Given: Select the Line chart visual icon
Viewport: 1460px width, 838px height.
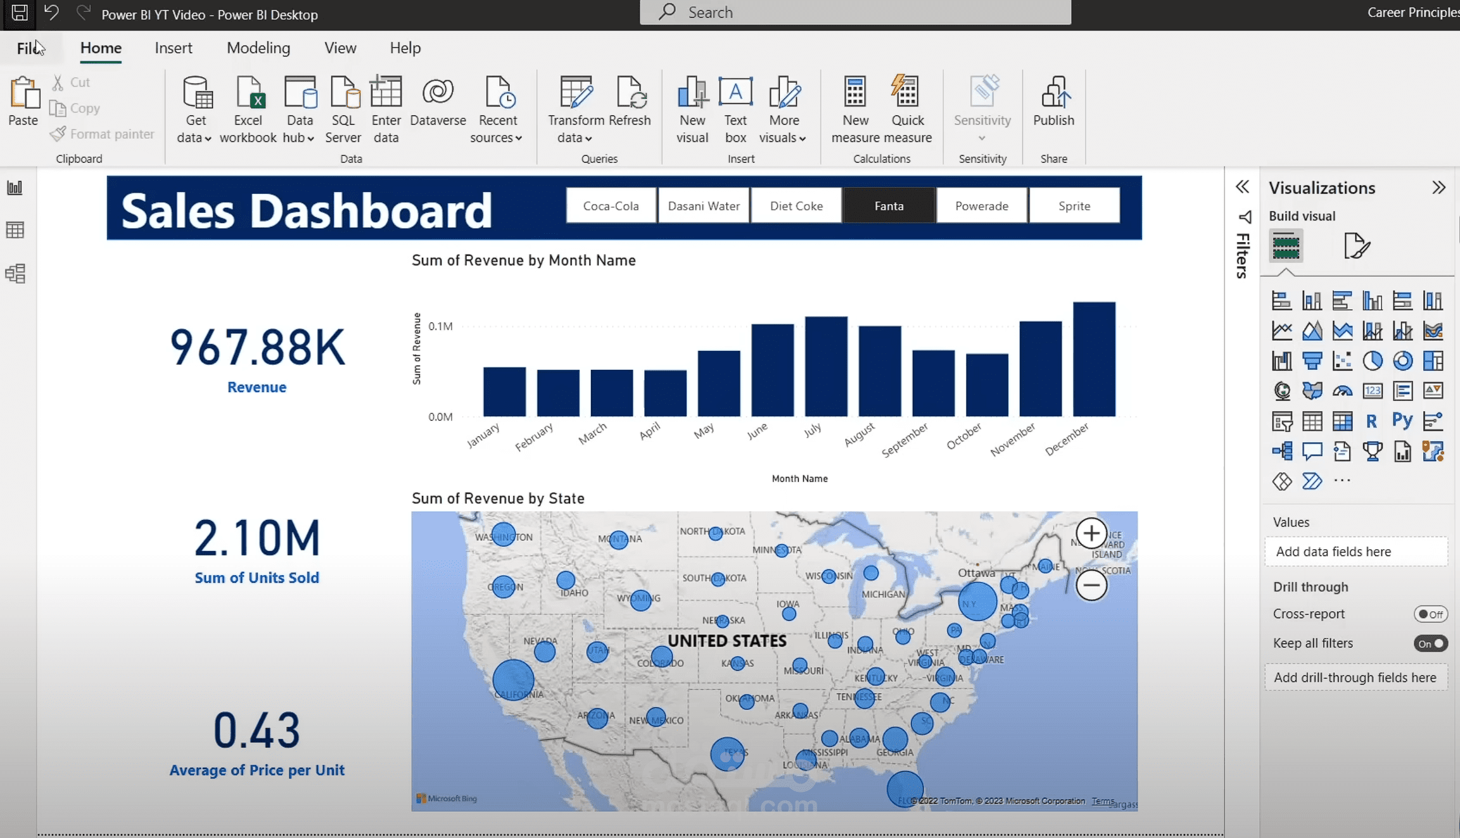Looking at the screenshot, I should coord(1281,331).
